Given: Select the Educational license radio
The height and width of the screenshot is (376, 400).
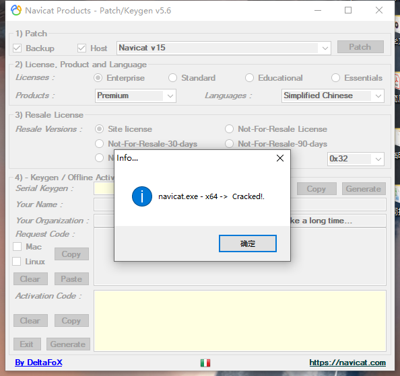Looking at the screenshot, I should coord(249,78).
